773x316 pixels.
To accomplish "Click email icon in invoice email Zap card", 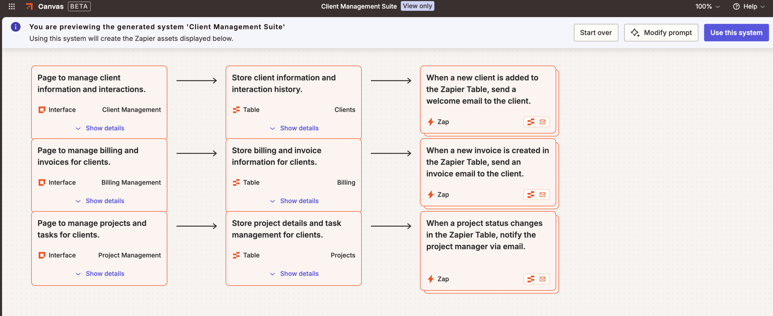I will 543,195.
